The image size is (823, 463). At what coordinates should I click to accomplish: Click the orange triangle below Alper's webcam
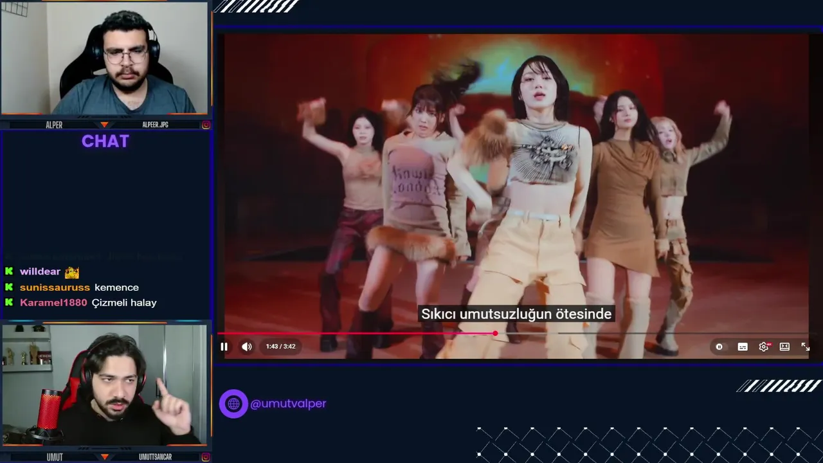(x=105, y=125)
